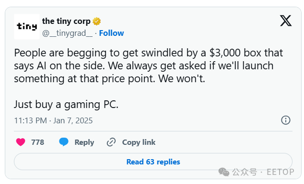Viewport: 304px width, 184px height.
Task: Select the Copy link text
Action: (139, 142)
